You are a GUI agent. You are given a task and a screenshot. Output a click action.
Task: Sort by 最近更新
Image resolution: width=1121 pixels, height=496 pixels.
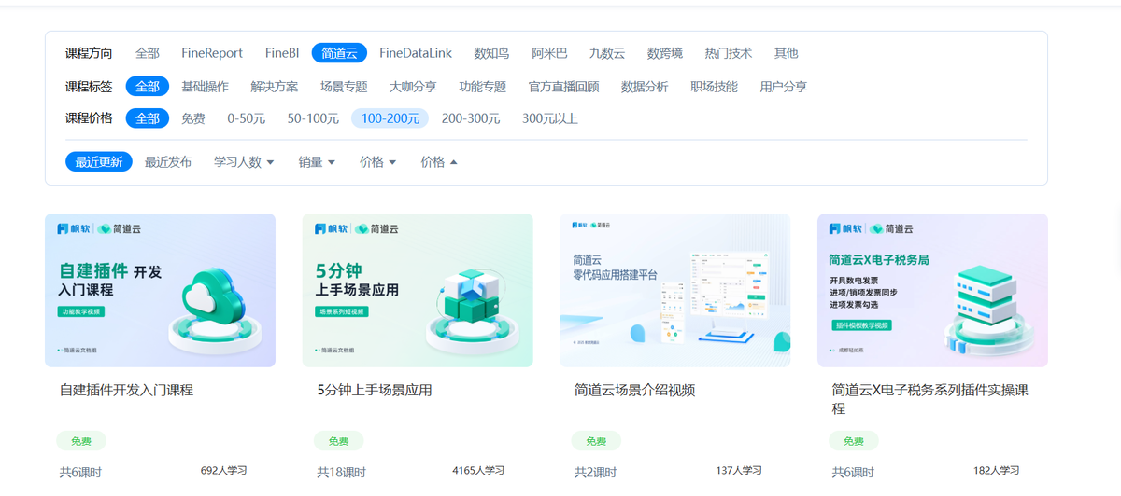click(99, 162)
